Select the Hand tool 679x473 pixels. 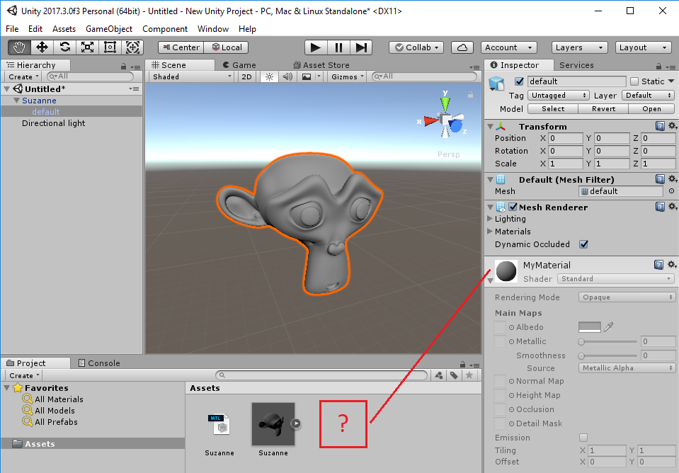click(x=19, y=47)
